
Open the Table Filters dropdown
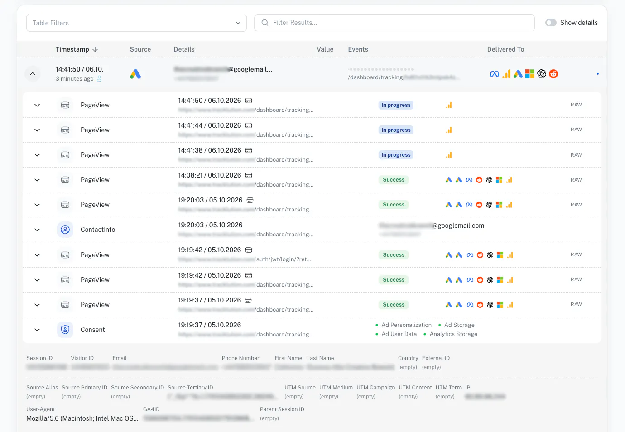(x=136, y=23)
